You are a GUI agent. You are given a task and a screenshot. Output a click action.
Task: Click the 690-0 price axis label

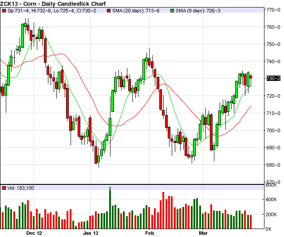coord(273,148)
